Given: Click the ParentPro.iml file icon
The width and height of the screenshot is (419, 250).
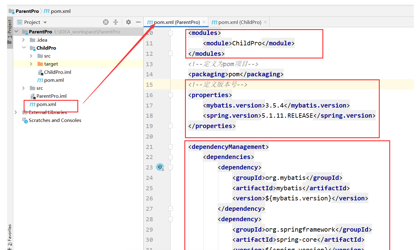Looking at the screenshot, I should click(33, 96).
